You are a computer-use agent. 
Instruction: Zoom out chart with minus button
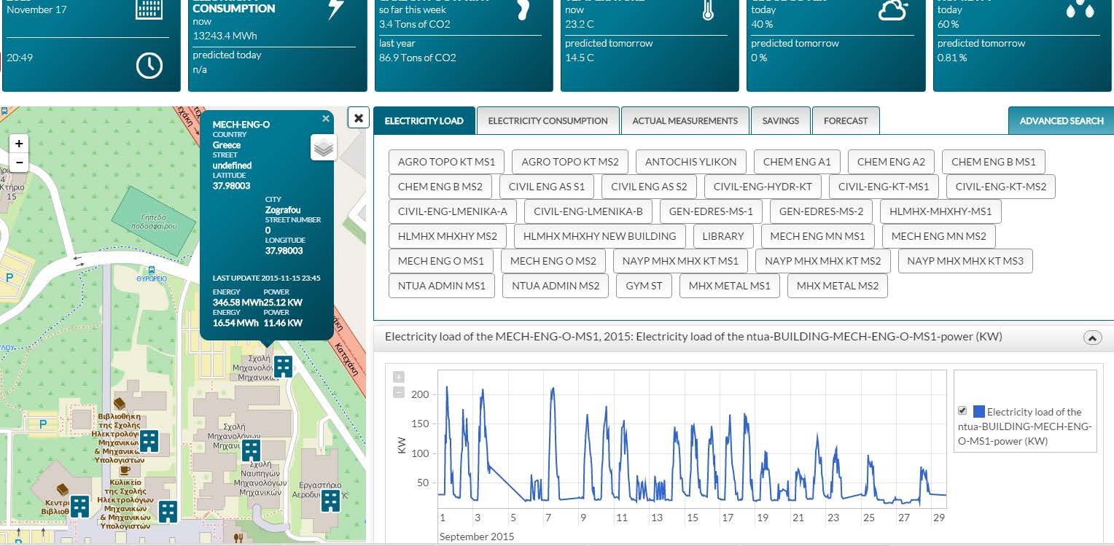[x=398, y=392]
